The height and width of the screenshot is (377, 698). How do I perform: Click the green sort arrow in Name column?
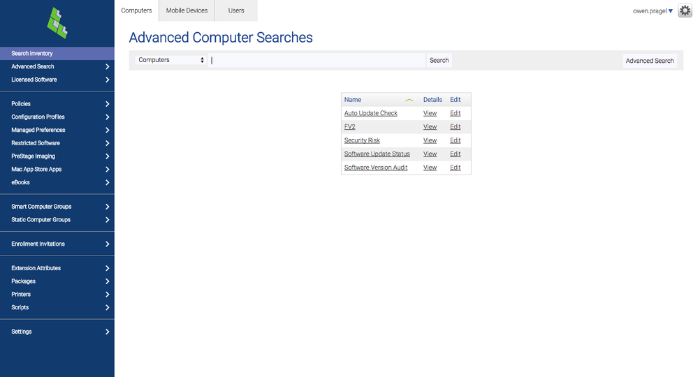click(409, 100)
